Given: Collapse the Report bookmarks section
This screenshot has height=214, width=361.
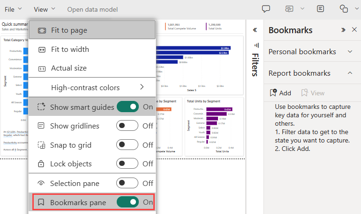Looking at the screenshot, I should (350, 73).
